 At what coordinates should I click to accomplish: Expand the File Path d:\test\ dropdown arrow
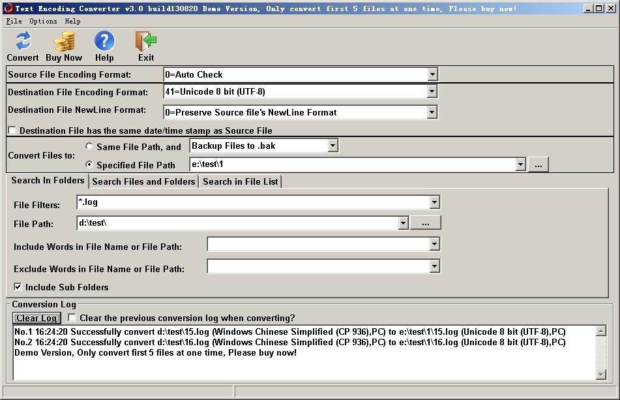[402, 223]
